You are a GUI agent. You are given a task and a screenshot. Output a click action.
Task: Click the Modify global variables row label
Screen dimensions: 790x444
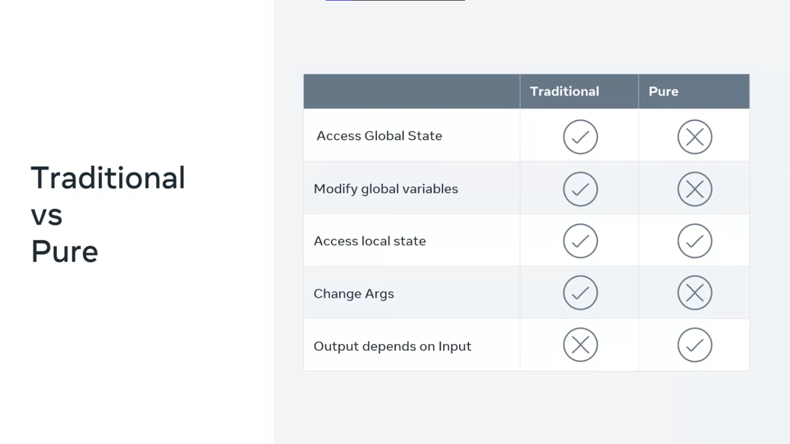(386, 189)
